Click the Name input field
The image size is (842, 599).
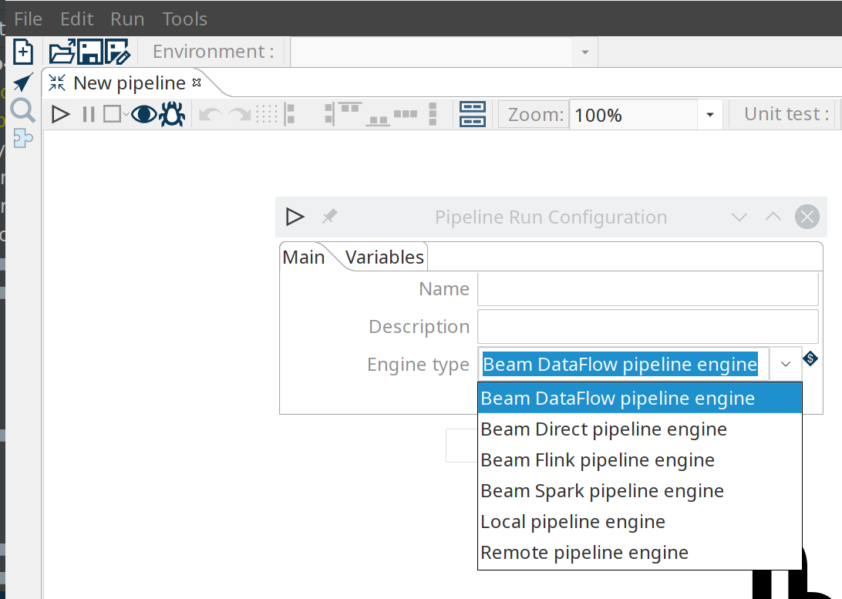point(647,290)
